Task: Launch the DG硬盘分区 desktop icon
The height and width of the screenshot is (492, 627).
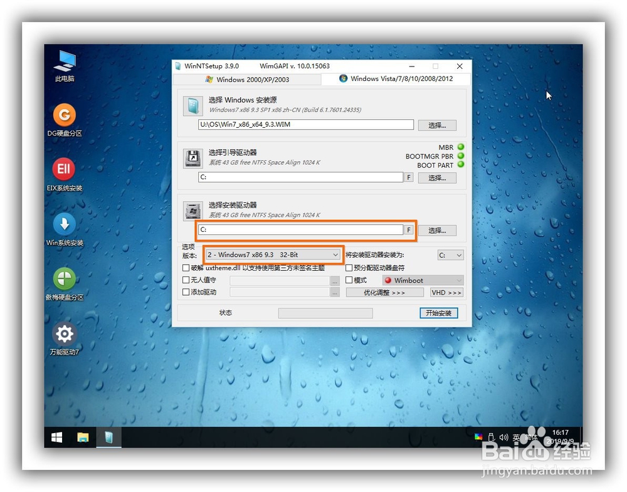Action: click(65, 120)
